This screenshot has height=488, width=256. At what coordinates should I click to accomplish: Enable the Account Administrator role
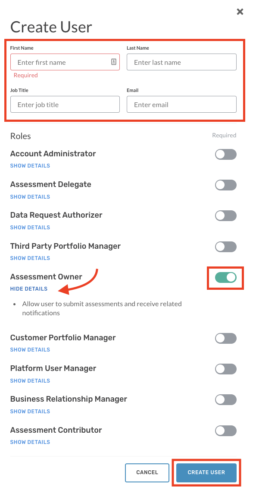[x=225, y=154]
